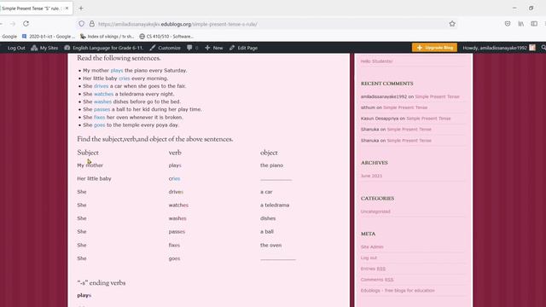546x307 pixels.
Task: Click the 'Hello Students!' sidebar link
Action: pyautogui.click(x=376, y=61)
